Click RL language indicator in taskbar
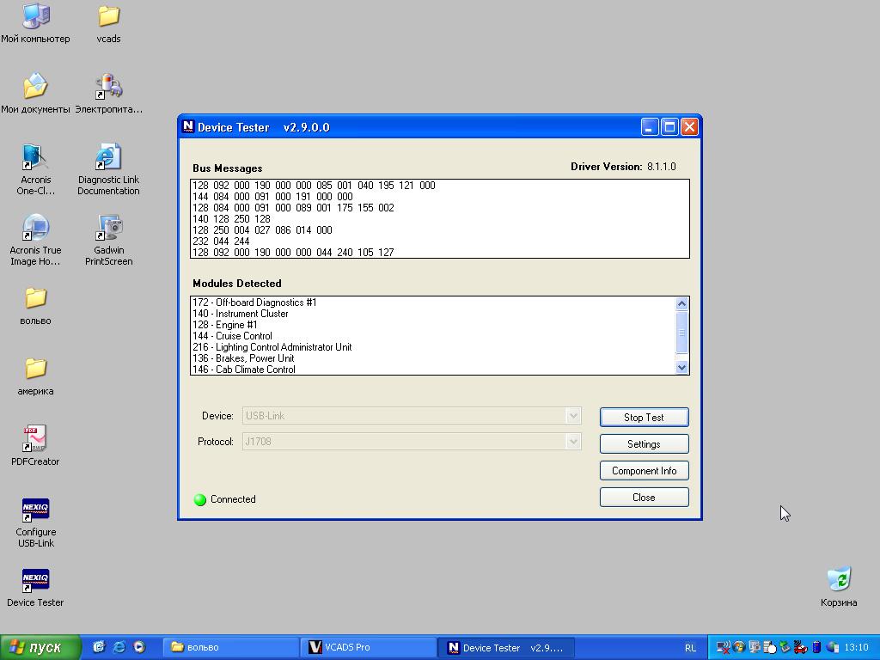880x660 pixels. click(x=690, y=648)
